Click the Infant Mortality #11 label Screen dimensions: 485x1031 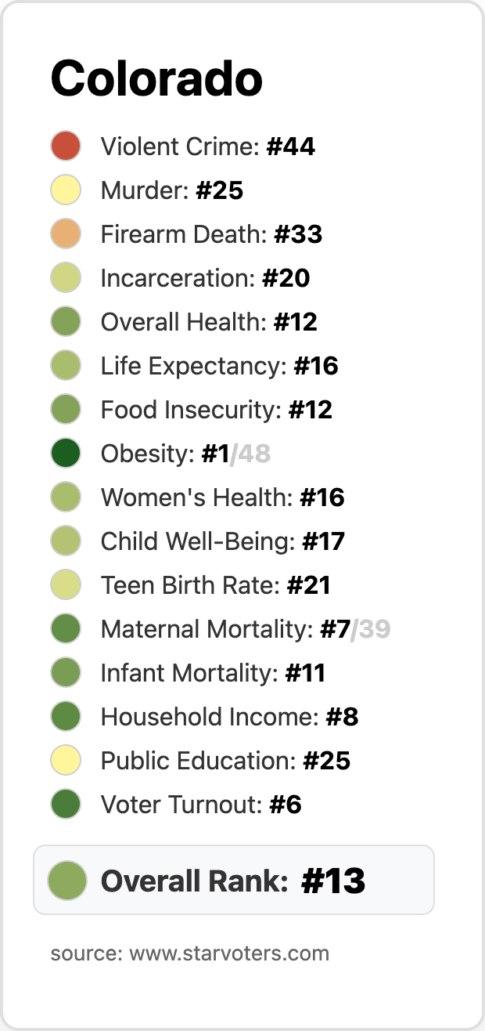pyautogui.click(x=213, y=673)
